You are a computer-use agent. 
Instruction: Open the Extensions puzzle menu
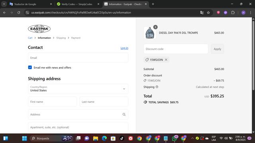pyautogui.click(x=233, y=13)
